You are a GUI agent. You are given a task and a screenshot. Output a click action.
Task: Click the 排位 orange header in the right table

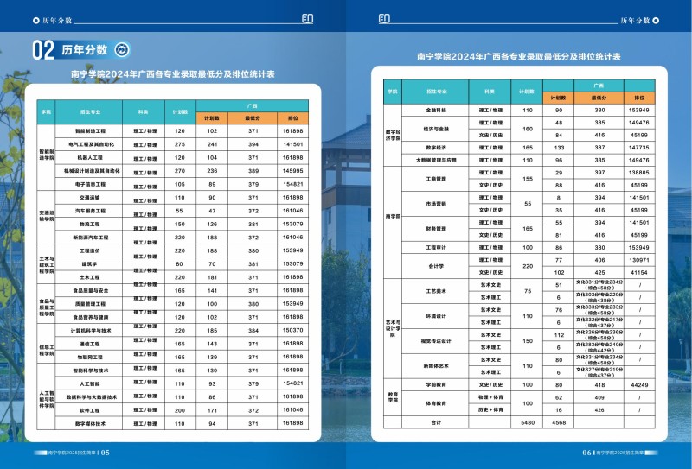639,98
